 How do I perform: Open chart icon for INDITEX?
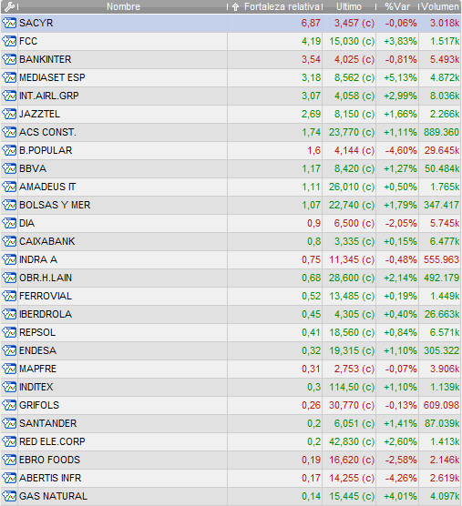9,387
